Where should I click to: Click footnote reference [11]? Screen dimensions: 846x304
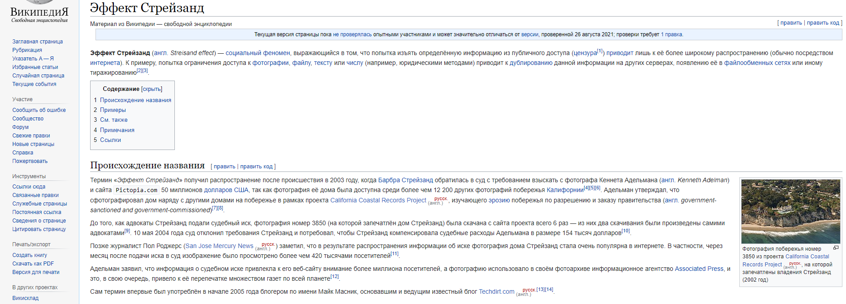395,254
